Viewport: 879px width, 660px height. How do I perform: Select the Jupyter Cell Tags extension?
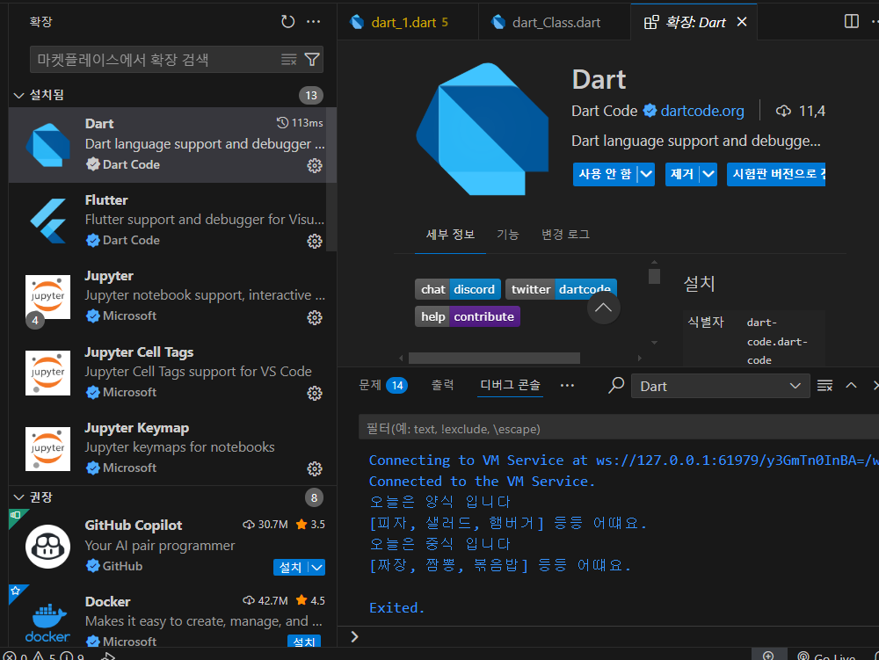coord(172,373)
